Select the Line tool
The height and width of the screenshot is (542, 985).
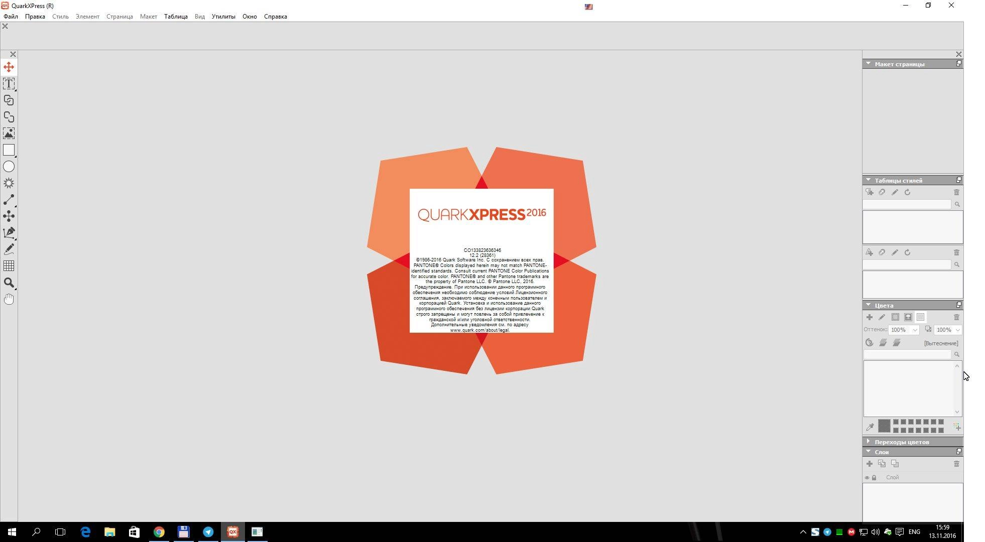(x=9, y=200)
